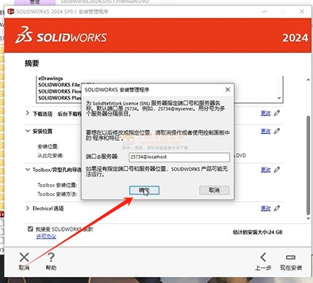Start installation via 现在安装 icon
The width and height of the screenshot is (313, 283).
(290, 257)
